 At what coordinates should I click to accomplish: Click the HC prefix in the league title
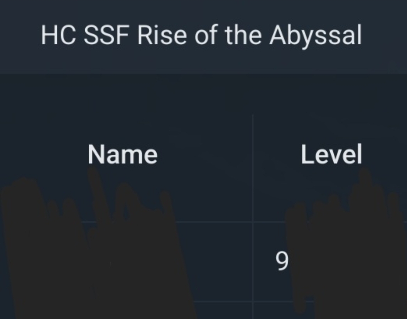tap(58, 35)
